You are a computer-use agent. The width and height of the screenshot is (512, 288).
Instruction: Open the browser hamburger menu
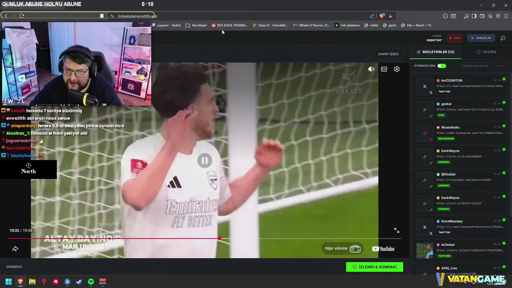click(506, 16)
